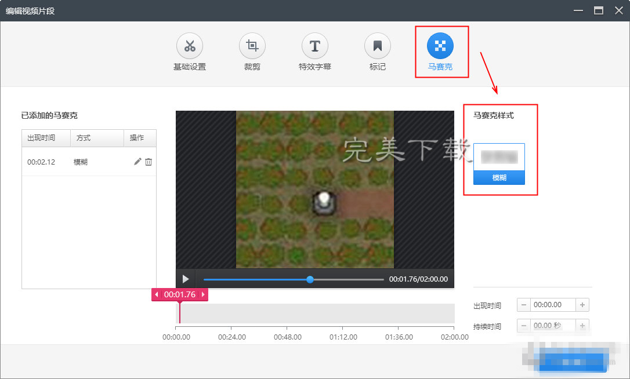Maximize the 编辑视频片段 window
Viewport: 630px width, 379px height.
[x=599, y=10]
